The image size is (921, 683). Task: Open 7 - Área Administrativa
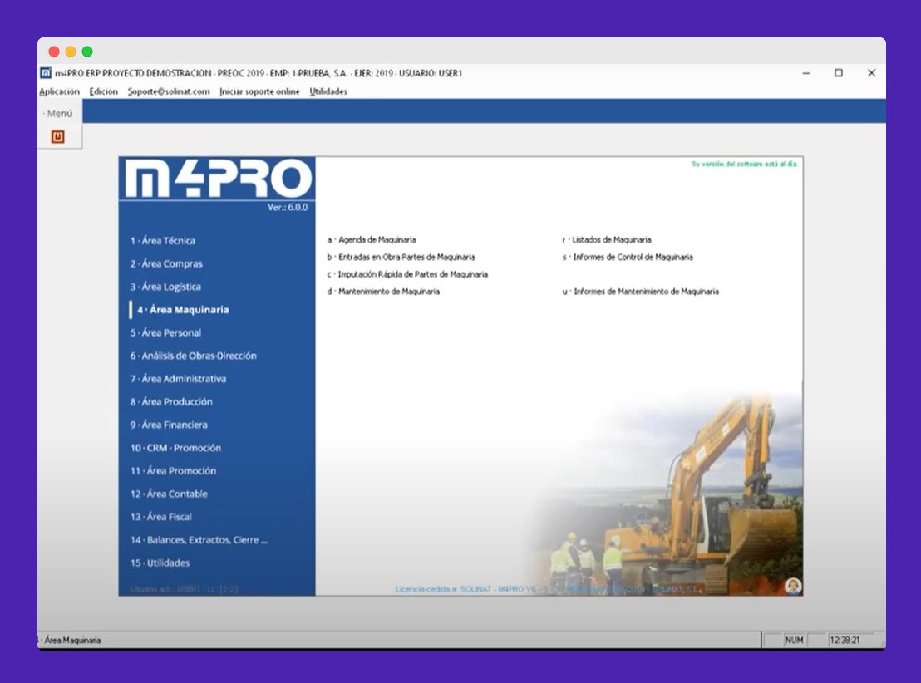(178, 379)
